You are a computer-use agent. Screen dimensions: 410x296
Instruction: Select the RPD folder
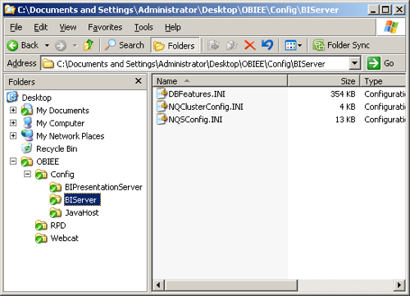tap(58, 225)
